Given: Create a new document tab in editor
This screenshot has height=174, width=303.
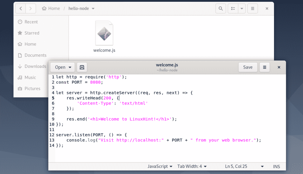Looking at the screenshot, I should [82, 67].
